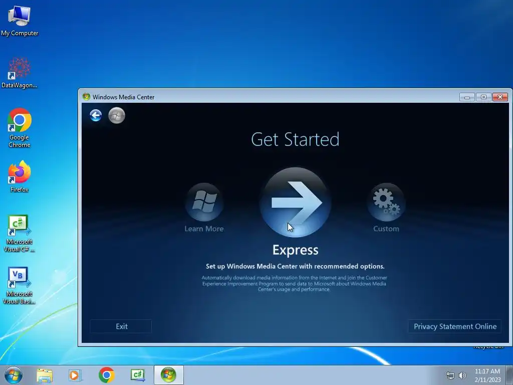This screenshot has height=385, width=513.
Task: Click the taskbar clock showing 11:17 AM
Action: coord(487,375)
